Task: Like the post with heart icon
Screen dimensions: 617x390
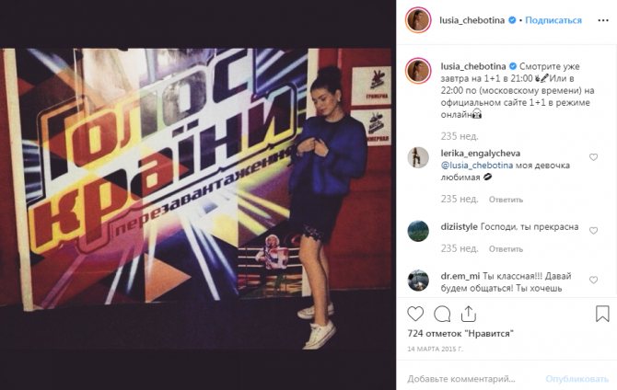Action: pyautogui.click(x=415, y=314)
